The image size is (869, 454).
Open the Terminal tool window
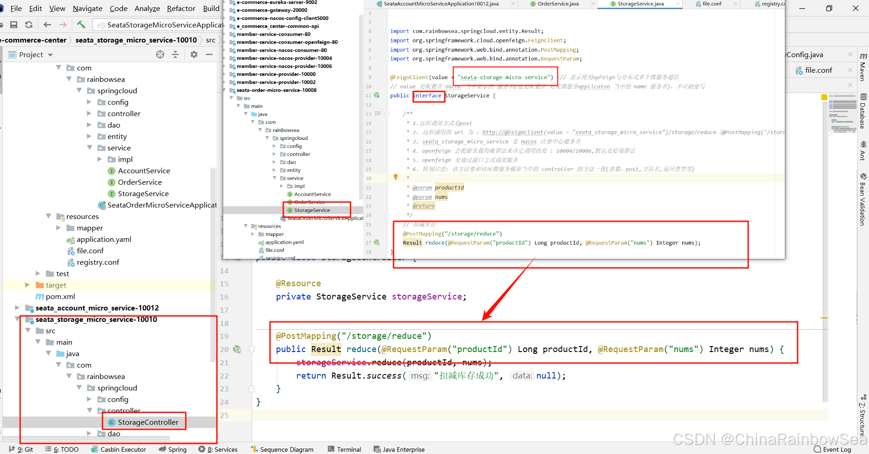[349, 449]
